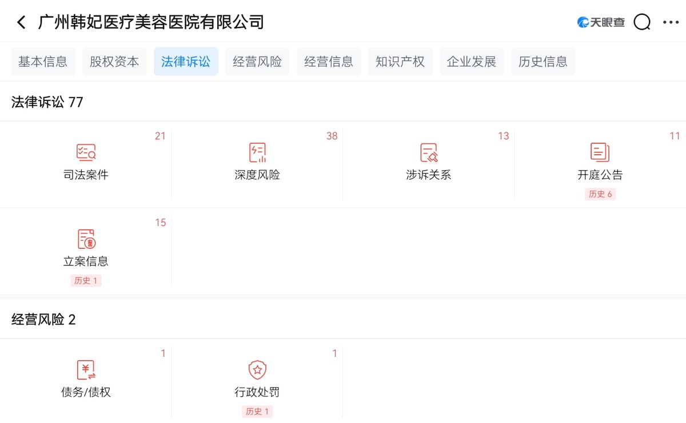Click the 深度风险 label

pos(257,175)
